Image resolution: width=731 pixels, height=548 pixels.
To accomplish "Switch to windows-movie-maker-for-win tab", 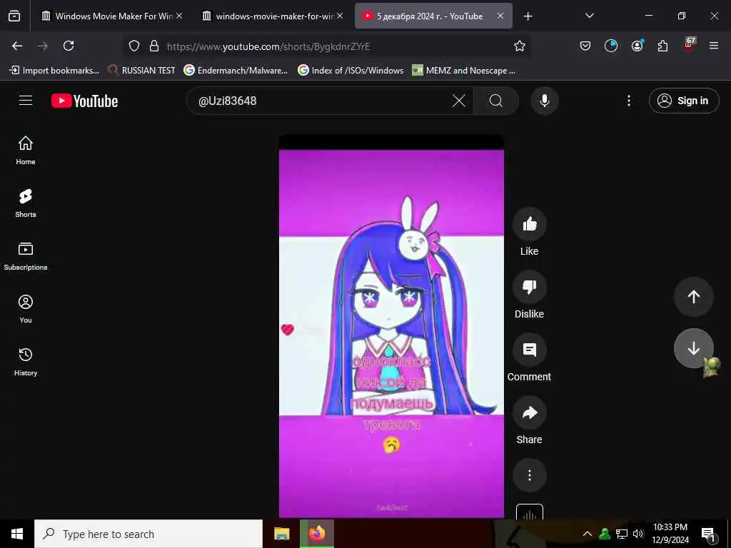I will click(x=273, y=16).
